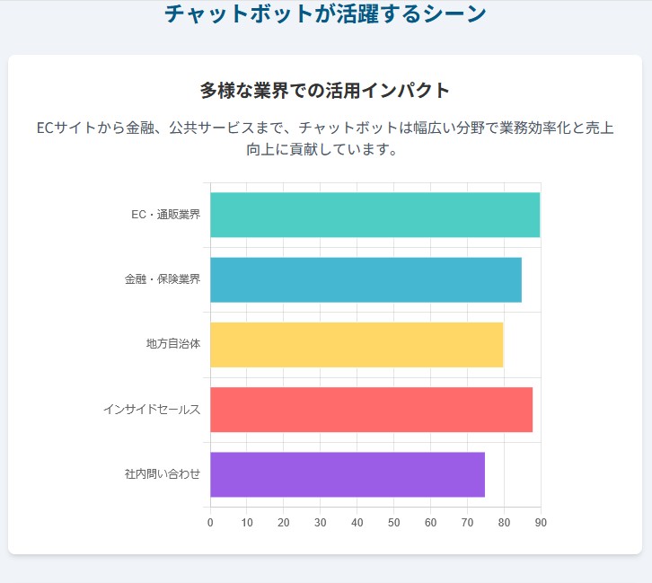
Task: Click the 地方自治体 axis label
Action: pos(172,345)
